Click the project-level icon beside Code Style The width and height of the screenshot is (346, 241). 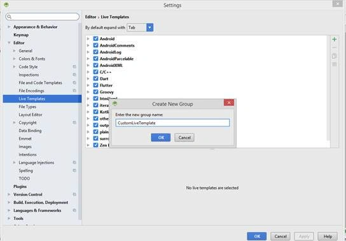(x=74, y=66)
